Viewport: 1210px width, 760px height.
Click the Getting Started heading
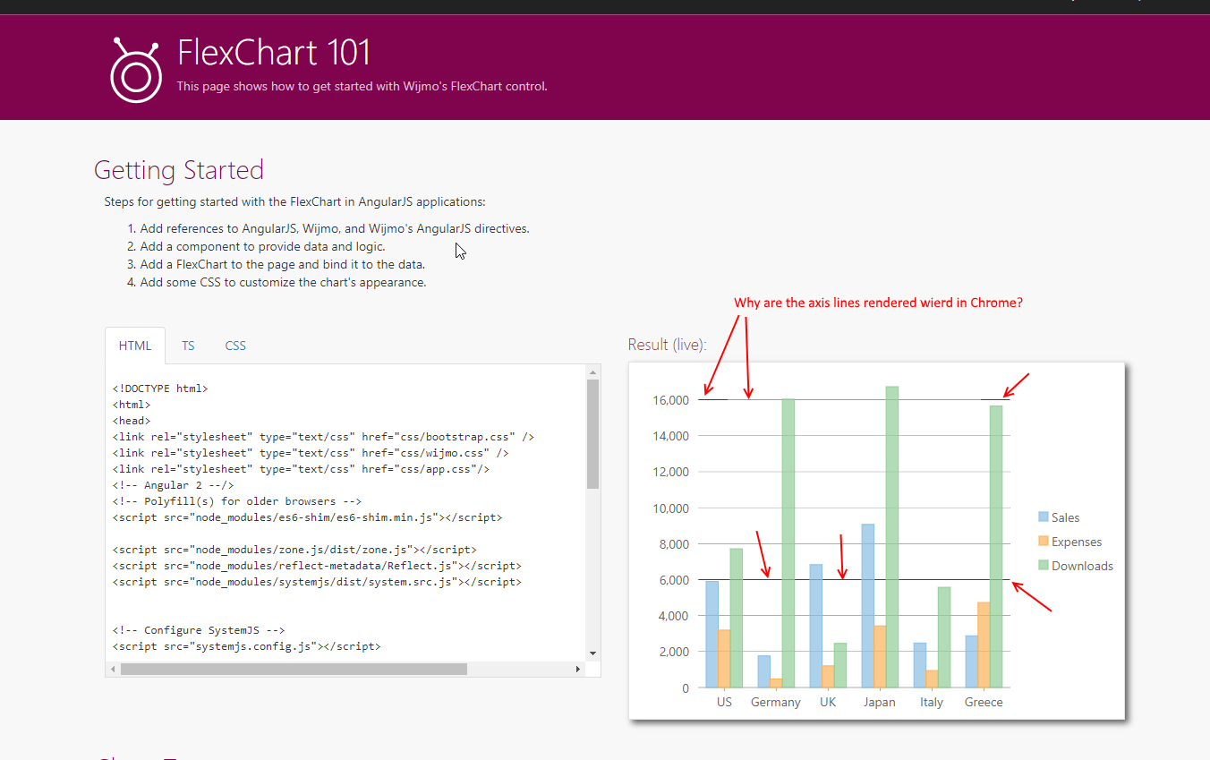(179, 169)
